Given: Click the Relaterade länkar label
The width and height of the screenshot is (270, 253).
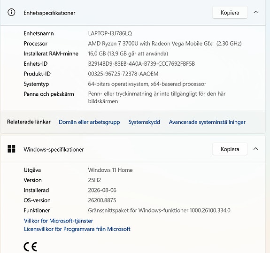Looking at the screenshot, I should point(29,122).
